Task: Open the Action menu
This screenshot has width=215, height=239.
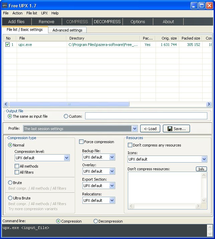Action: pyautogui.click(x=17, y=13)
